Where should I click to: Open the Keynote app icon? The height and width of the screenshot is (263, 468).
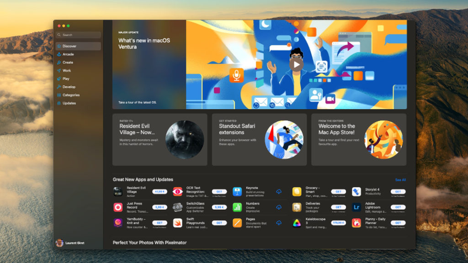pos(238,192)
